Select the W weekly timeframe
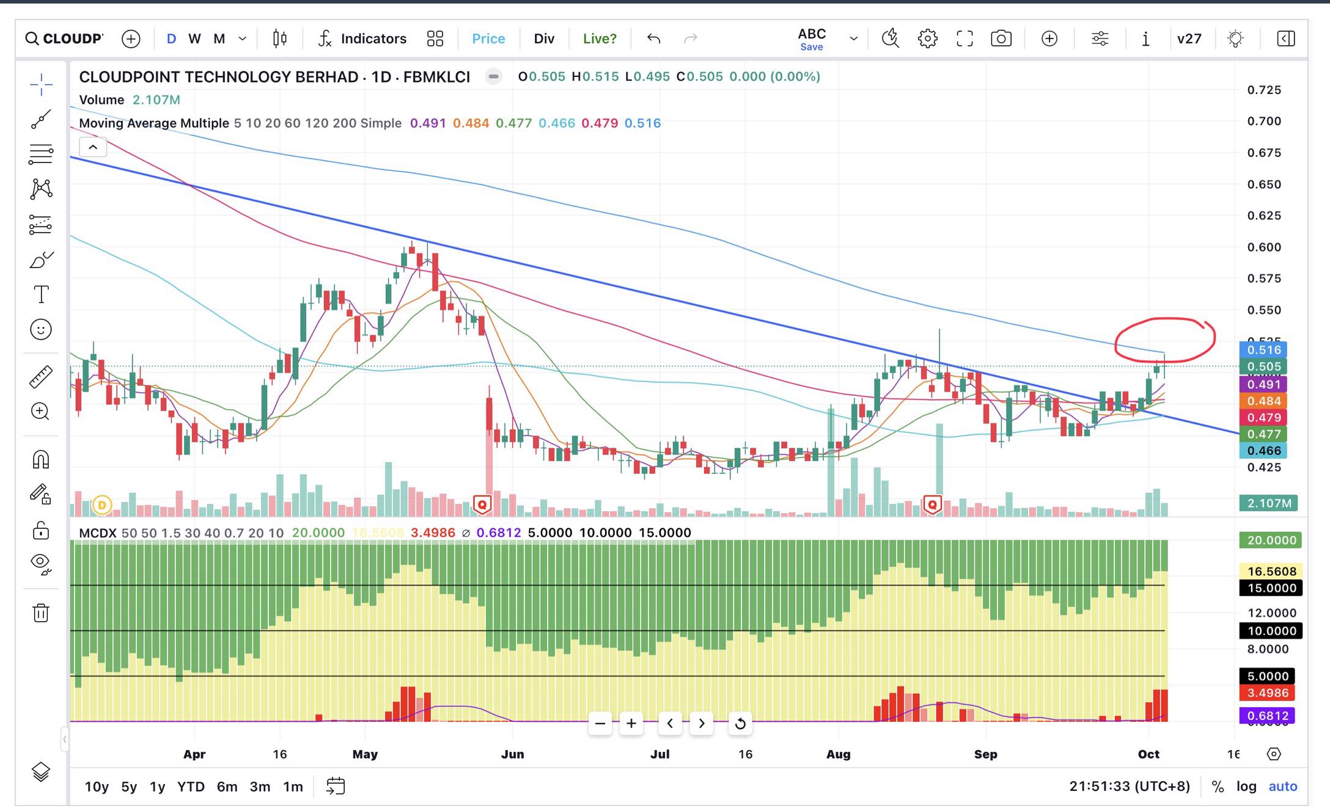 [x=195, y=38]
